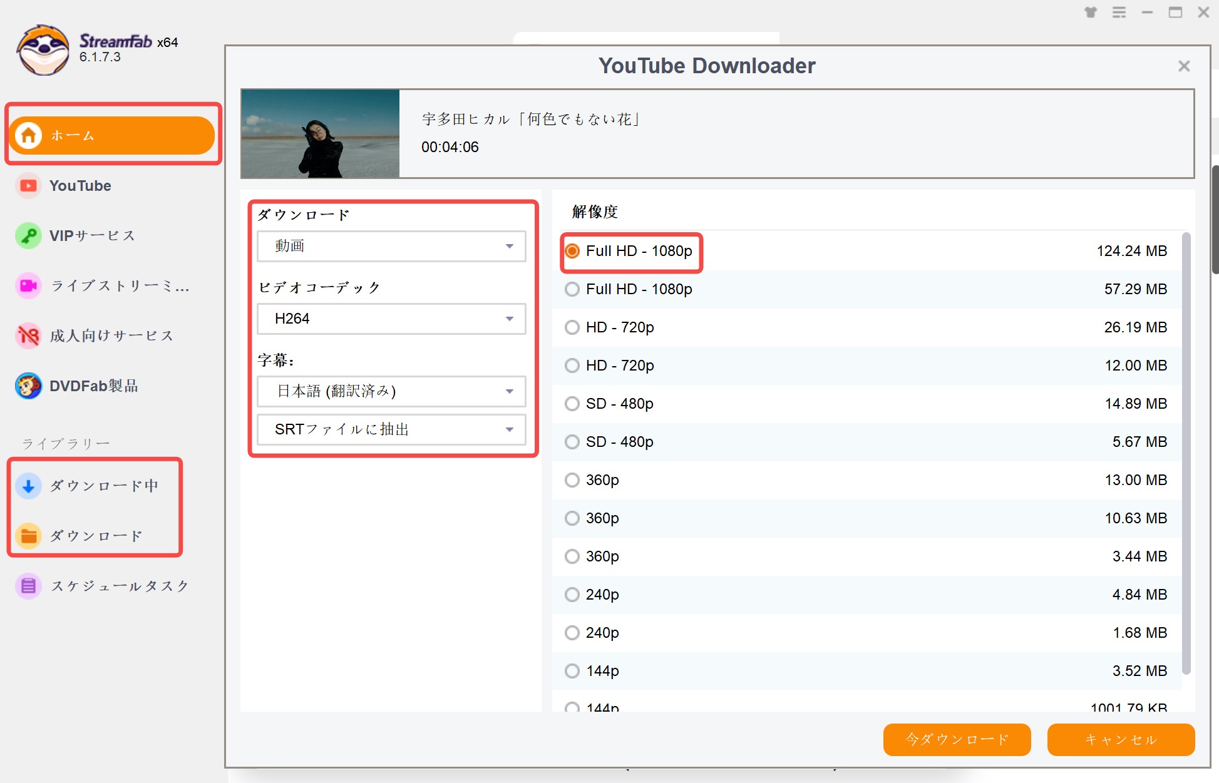Click the resolution list scrollbar

click(x=1186, y=454)
